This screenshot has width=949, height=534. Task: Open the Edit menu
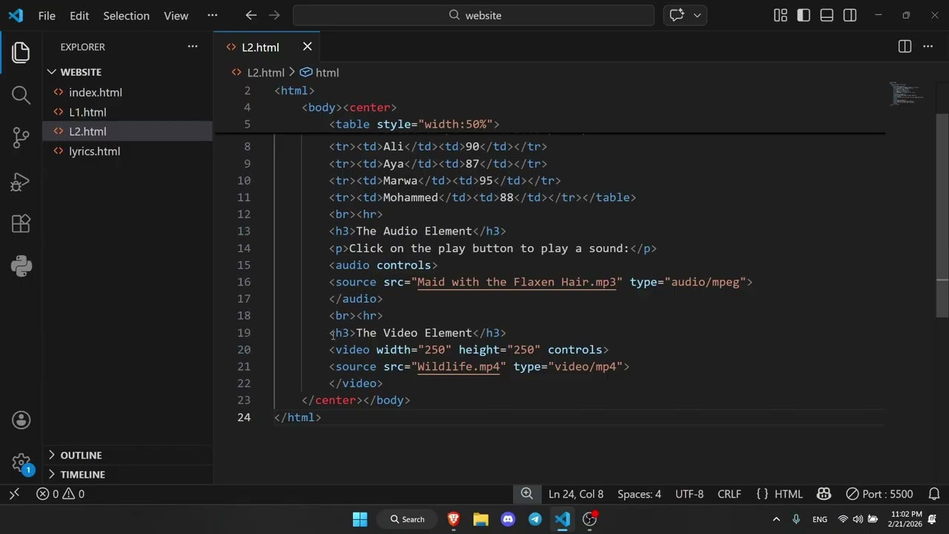click(79, 16)
